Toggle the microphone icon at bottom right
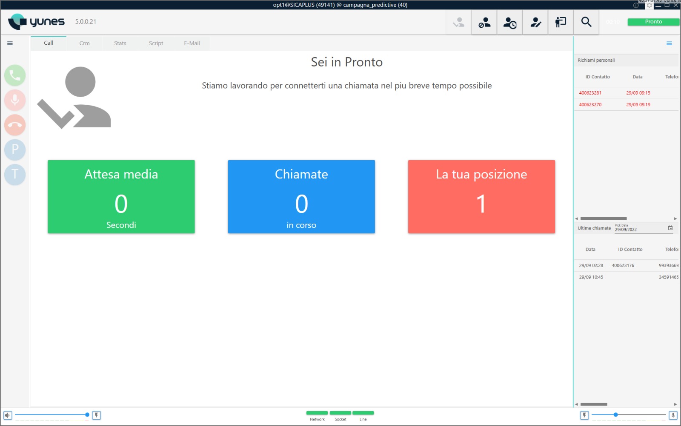This screenshot has width=681, height=426. point(673,415)
